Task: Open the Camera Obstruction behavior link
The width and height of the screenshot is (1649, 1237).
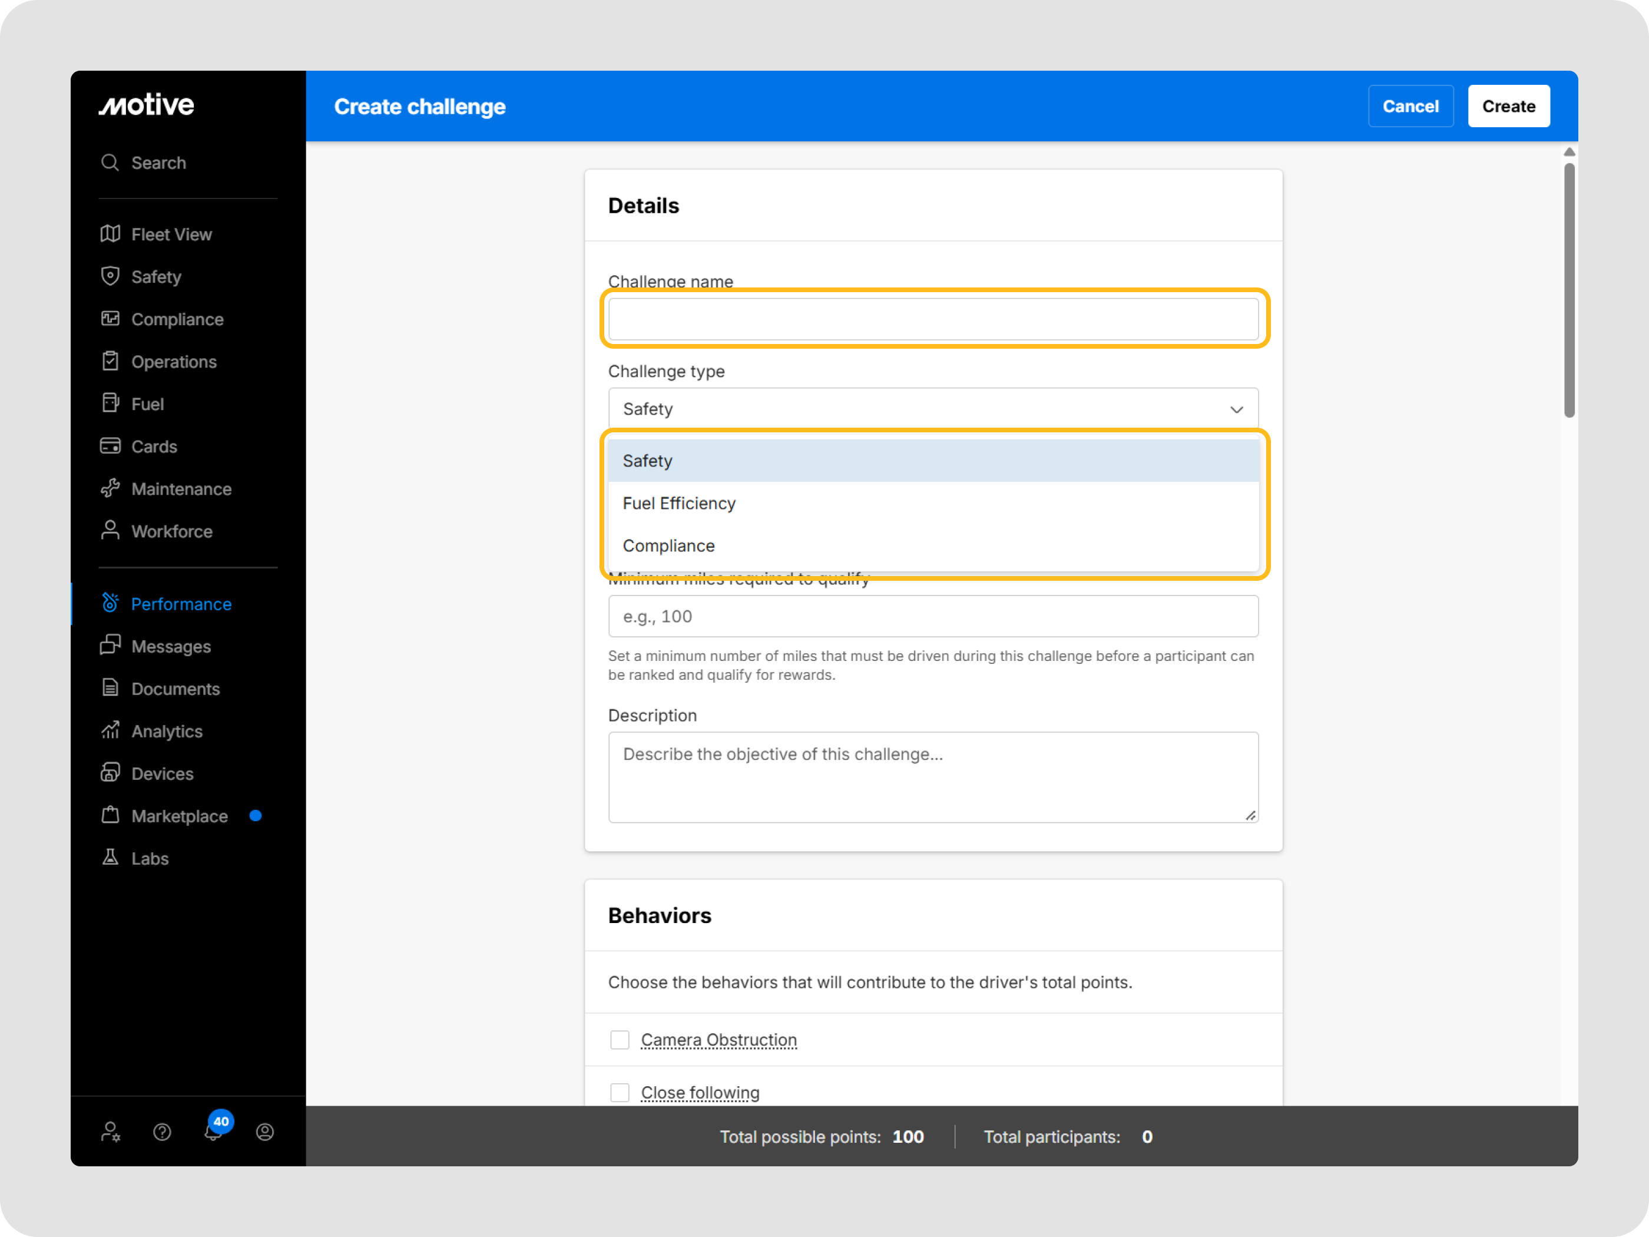Action: pos(718,1040)
